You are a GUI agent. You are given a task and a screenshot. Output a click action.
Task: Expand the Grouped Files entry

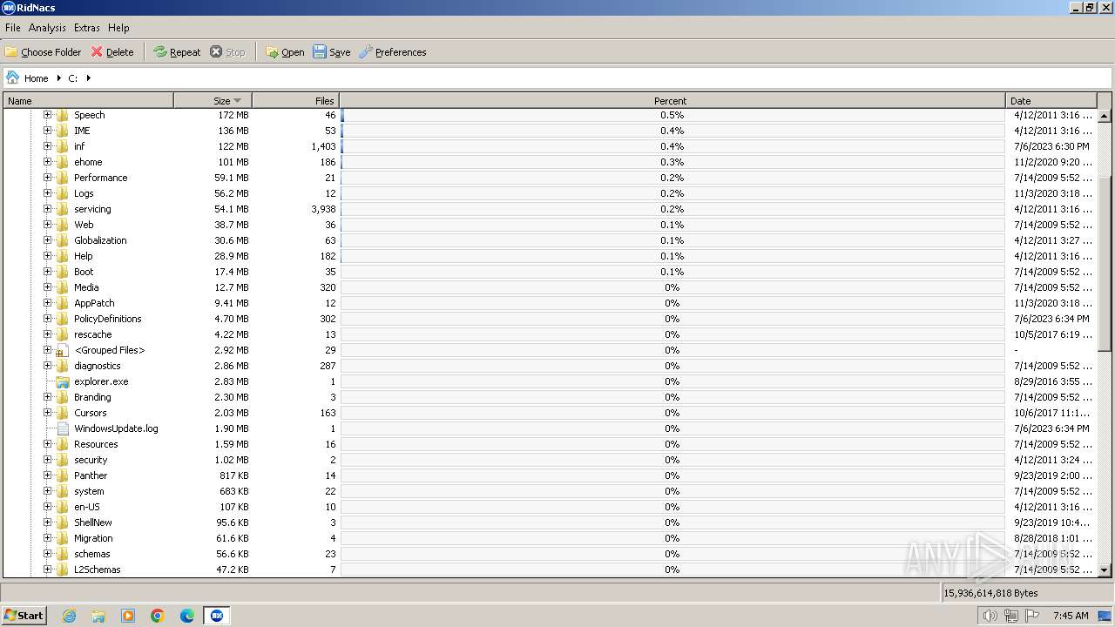(47, 350)
